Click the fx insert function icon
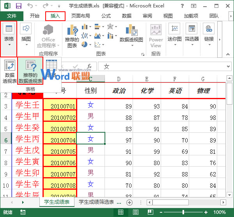 pyautogui.click(x=89, y=66)
